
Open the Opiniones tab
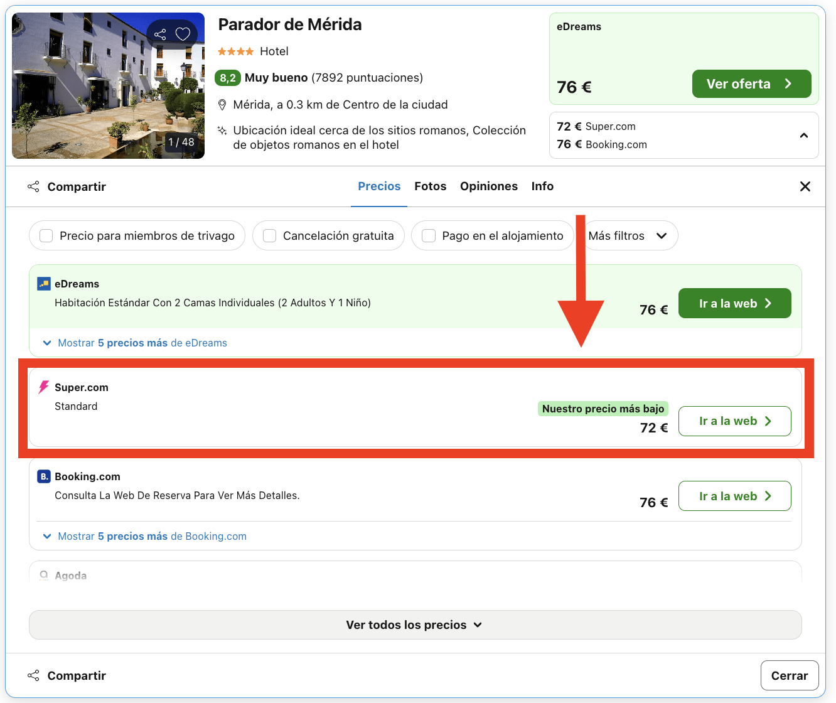pos(489,186)
